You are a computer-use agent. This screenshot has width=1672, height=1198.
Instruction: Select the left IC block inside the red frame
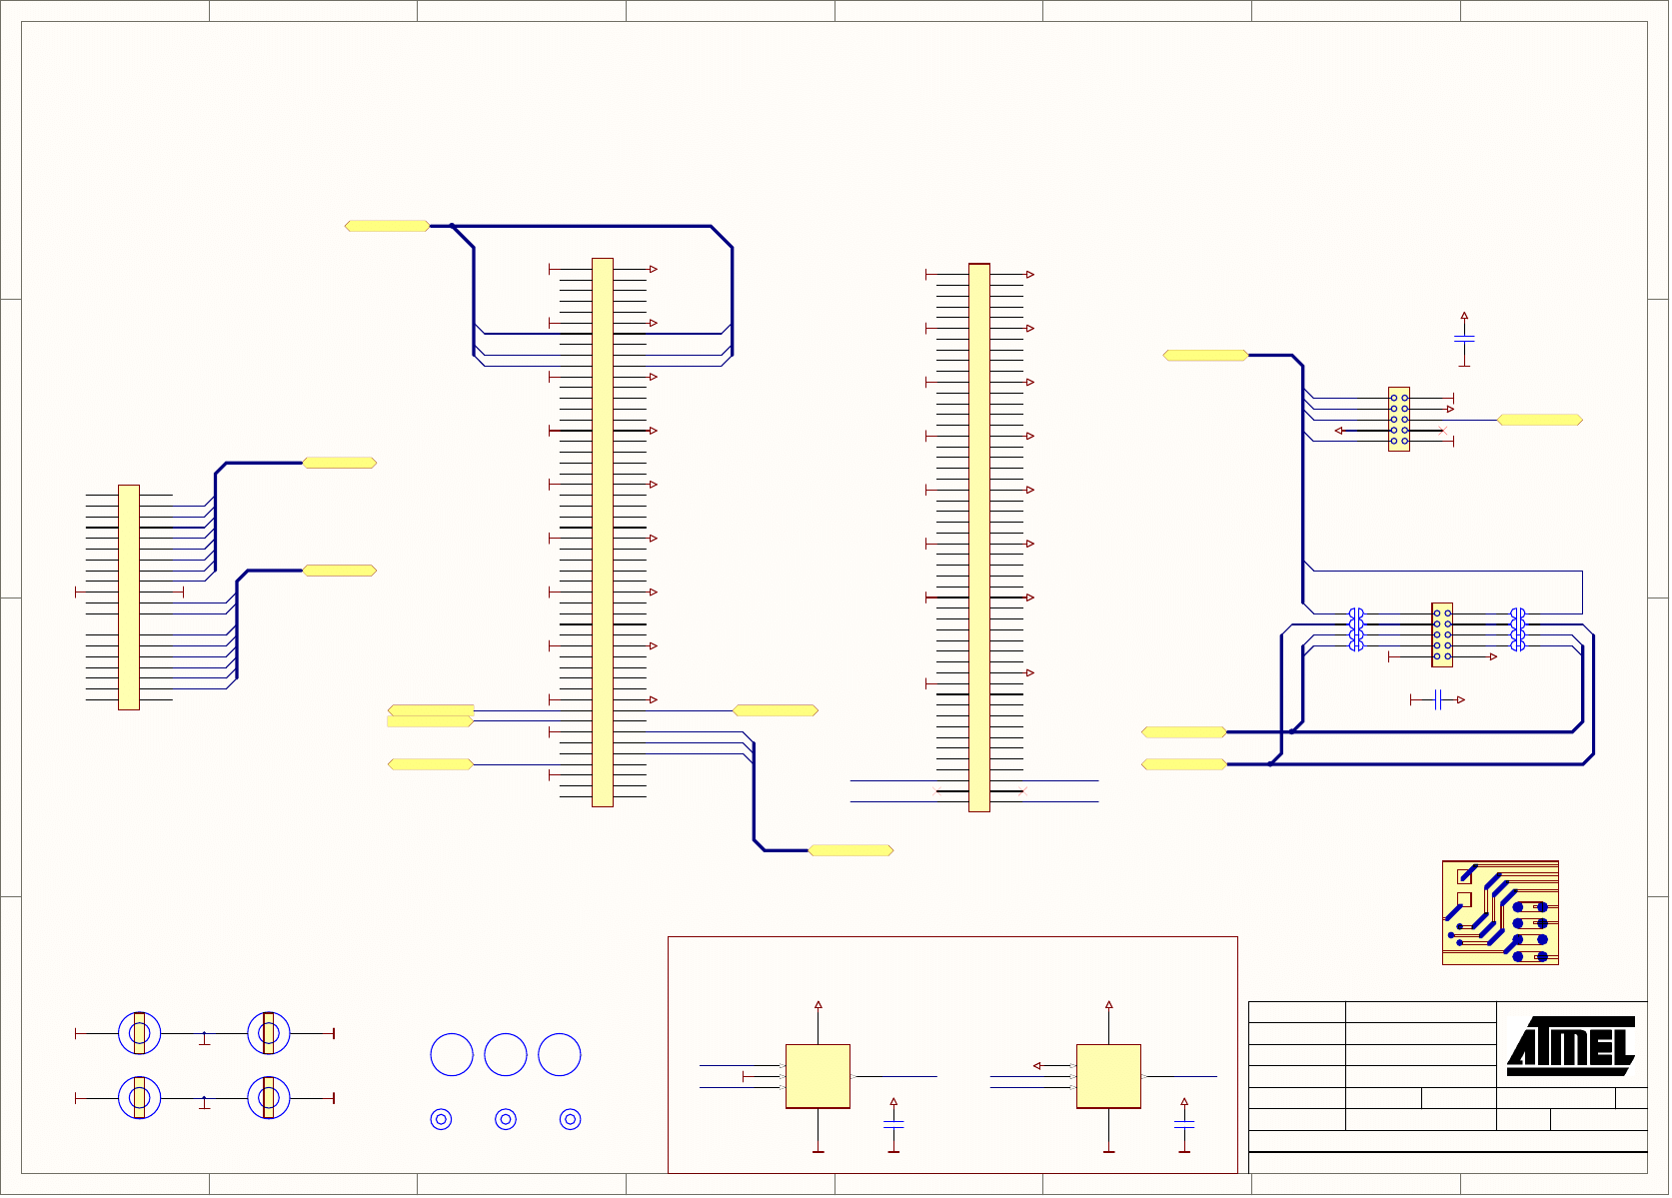point(818,1076)
